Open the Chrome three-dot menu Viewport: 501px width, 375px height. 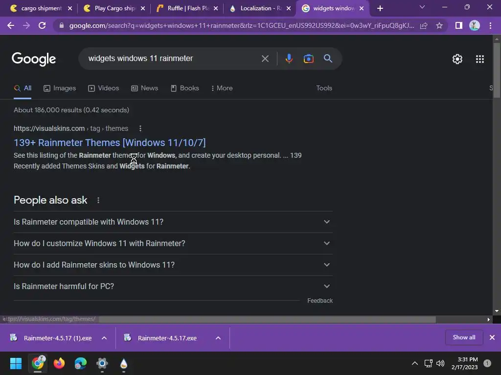click(490, 25)
